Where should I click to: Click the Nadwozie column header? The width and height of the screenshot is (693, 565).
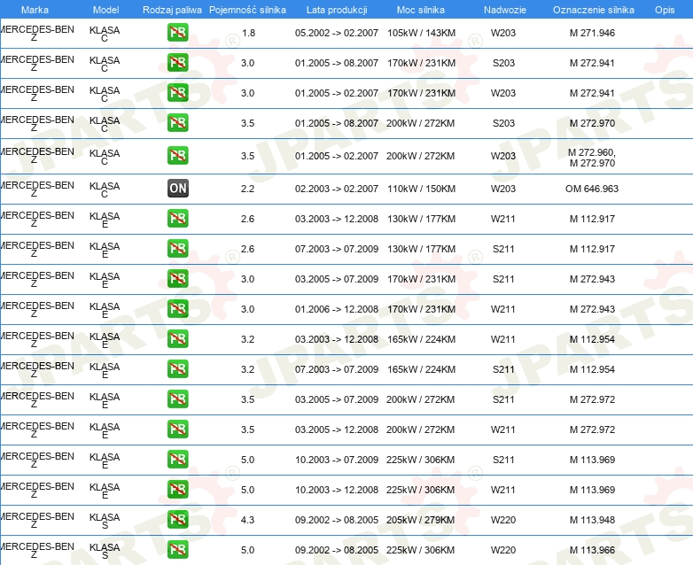point(503,10)
